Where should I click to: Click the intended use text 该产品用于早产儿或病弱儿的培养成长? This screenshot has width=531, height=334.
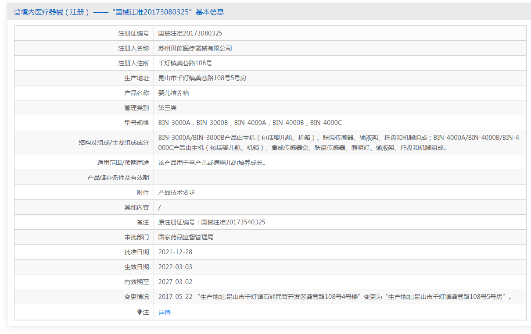212,163
